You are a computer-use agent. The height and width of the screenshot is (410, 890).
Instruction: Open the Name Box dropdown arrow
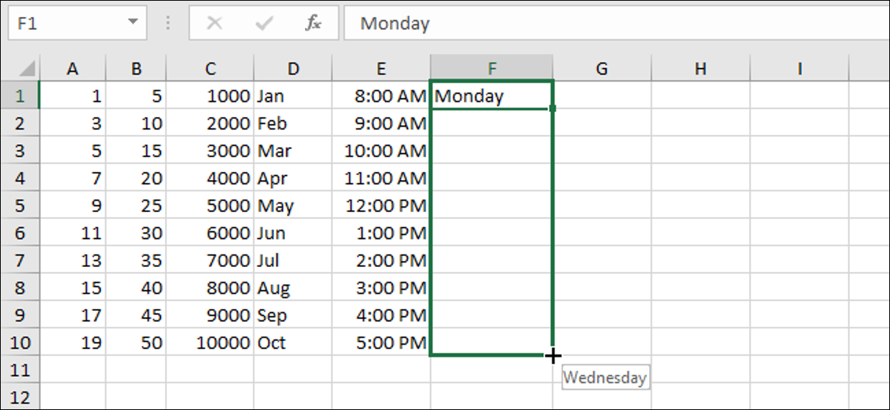(133, 22)
